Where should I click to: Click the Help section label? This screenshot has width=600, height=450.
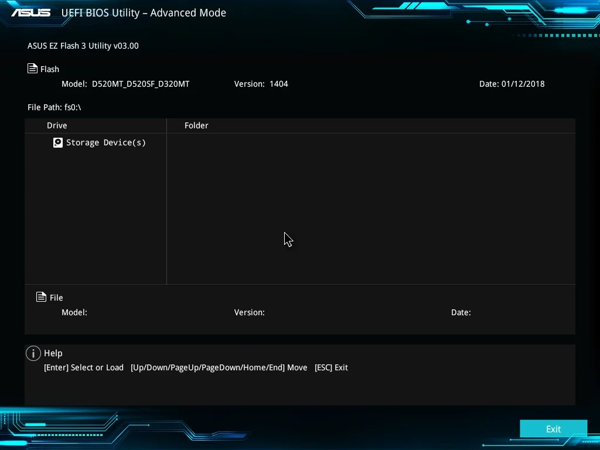[x=53, y=353]
